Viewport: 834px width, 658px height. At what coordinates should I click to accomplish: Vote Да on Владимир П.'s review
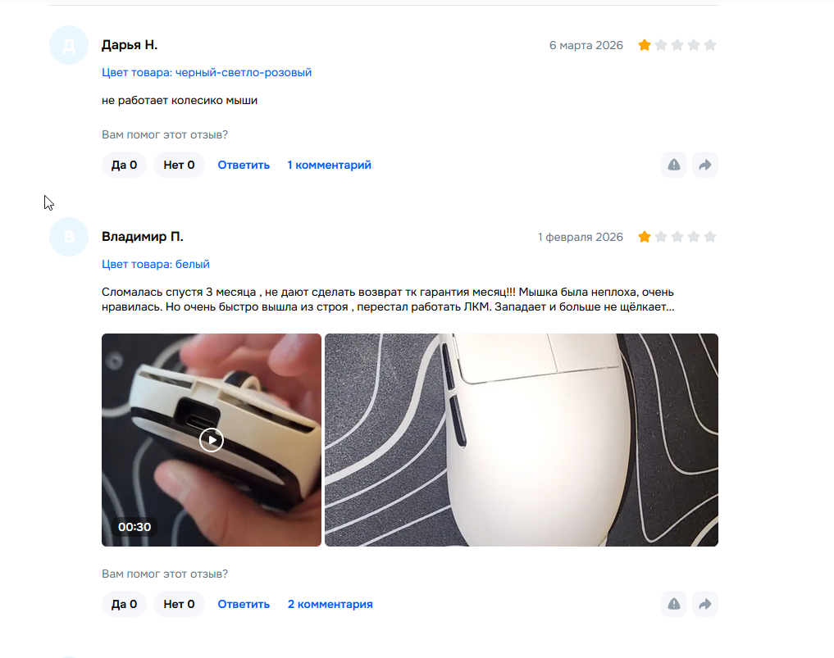124,604
